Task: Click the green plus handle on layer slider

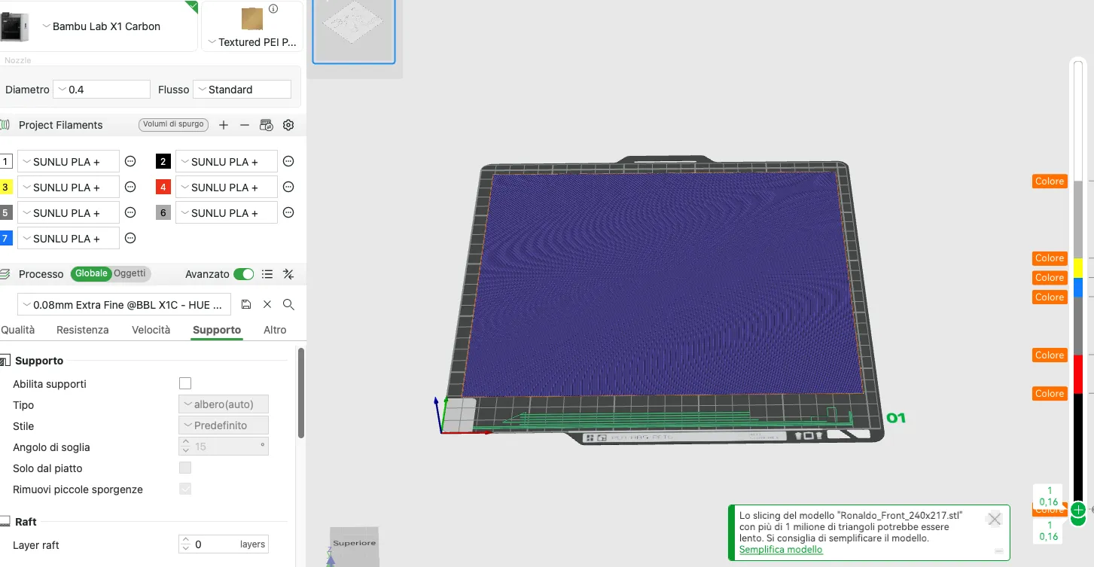Action: (1077, 510)
